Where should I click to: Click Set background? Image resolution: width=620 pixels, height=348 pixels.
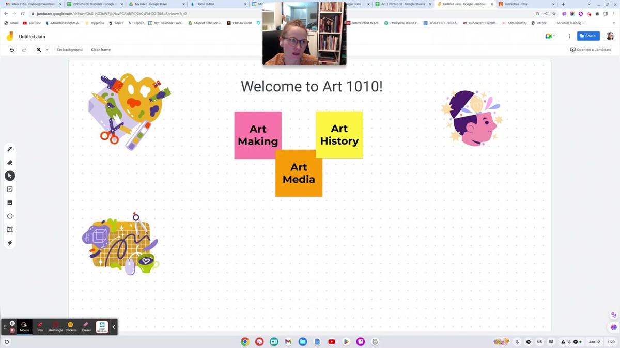(69, 50)
